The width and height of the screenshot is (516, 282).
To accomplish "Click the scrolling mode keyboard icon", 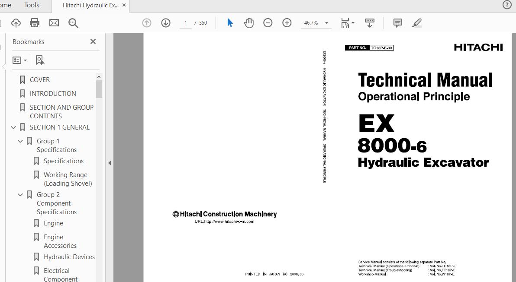I will (x=370, y=22).
